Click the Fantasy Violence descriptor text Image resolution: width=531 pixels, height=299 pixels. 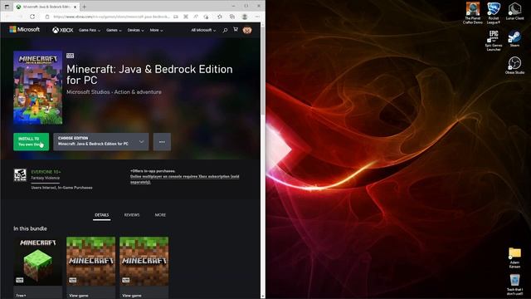(x=46, y=178)
